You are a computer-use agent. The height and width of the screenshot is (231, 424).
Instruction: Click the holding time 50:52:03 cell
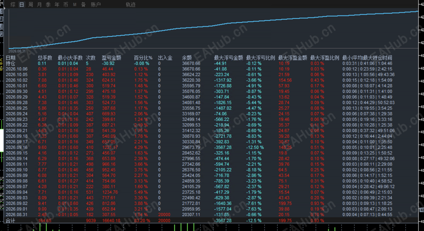point(386,103)
